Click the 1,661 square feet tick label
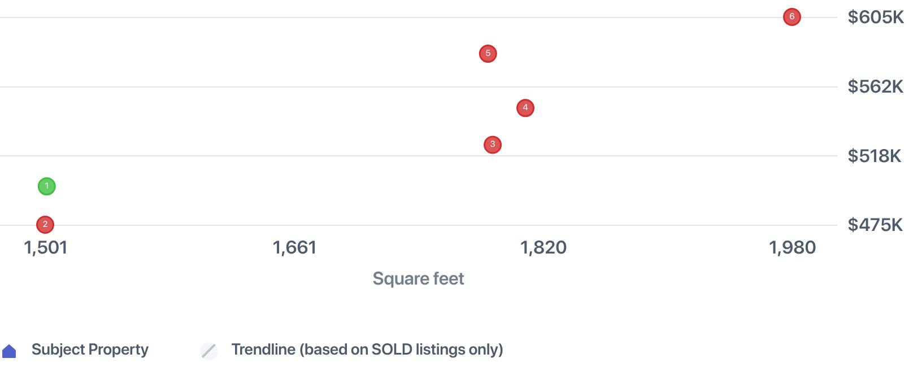Image resolution: width=922 pixels, height=367 pixels. 294,247
